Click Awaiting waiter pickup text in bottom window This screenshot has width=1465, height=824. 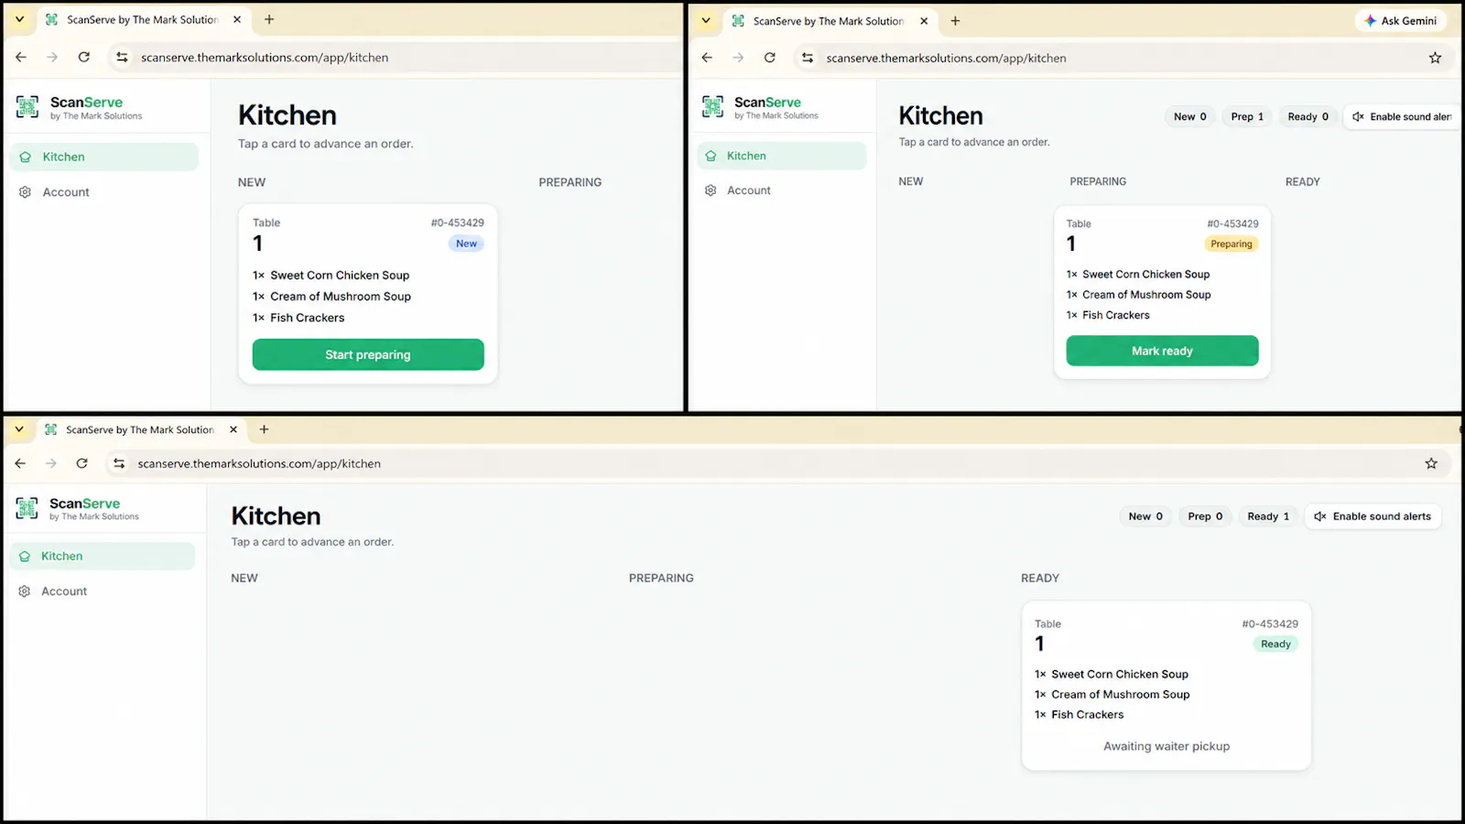click(1167, 746)
